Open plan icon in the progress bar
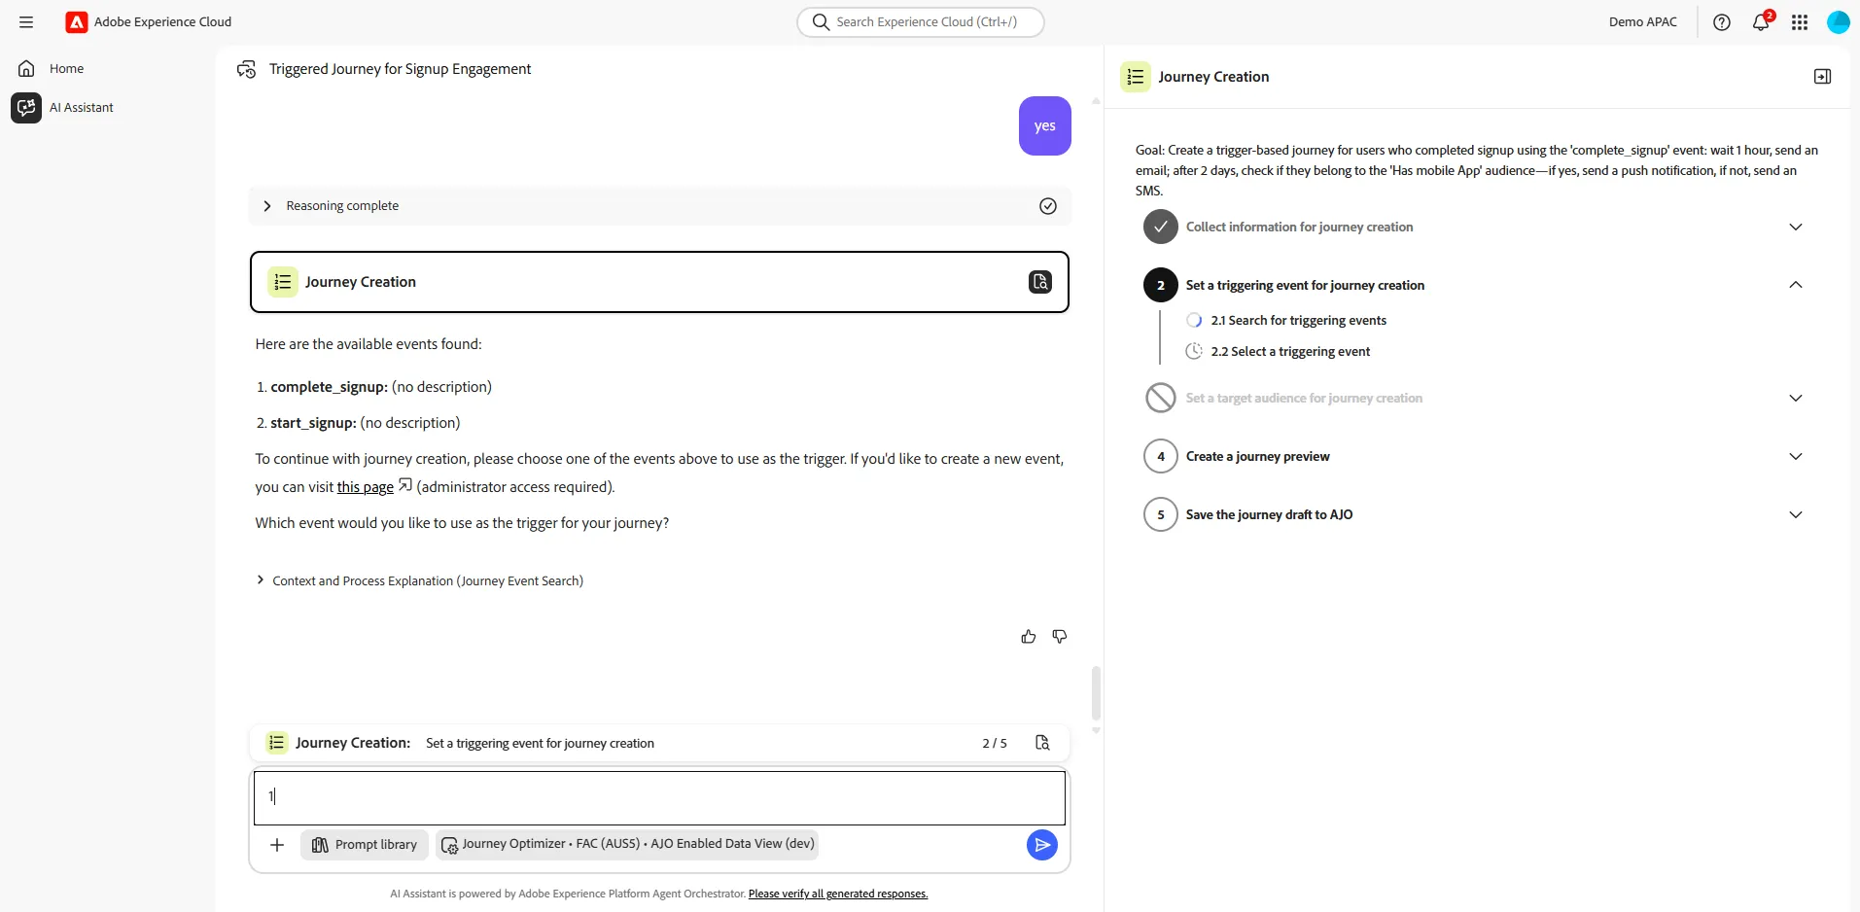1860x912 pixels. point(1042,743)
